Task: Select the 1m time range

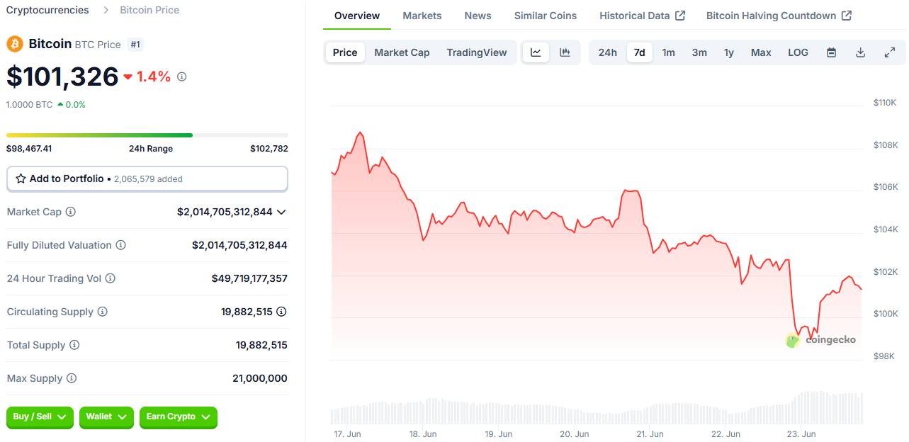Action: pos(668,52)
